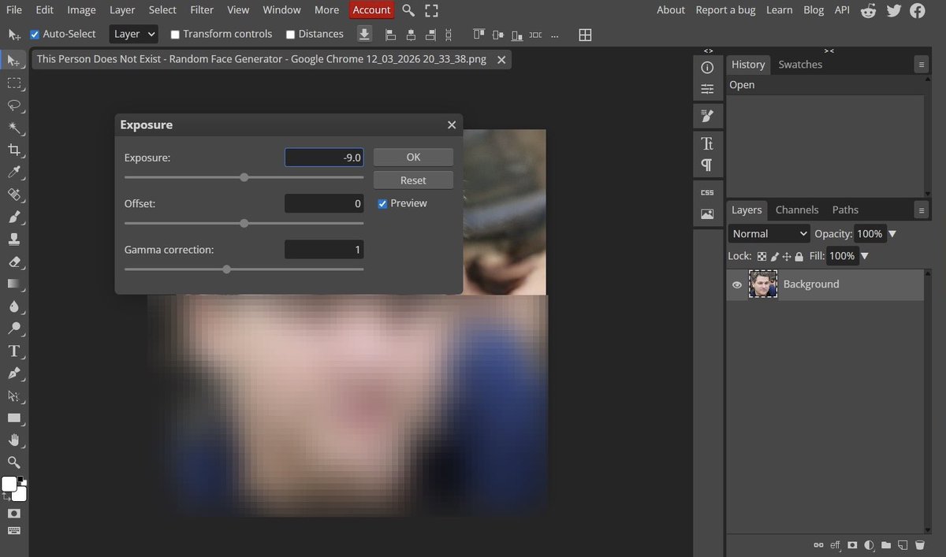
Task: Open the Character panel icon
Action: tap(707, 143)
